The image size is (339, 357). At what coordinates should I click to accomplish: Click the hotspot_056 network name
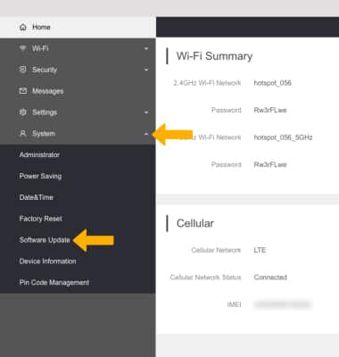tap(272, 83)
